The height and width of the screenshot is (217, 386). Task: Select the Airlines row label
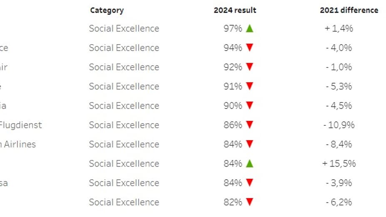(19, 144)
